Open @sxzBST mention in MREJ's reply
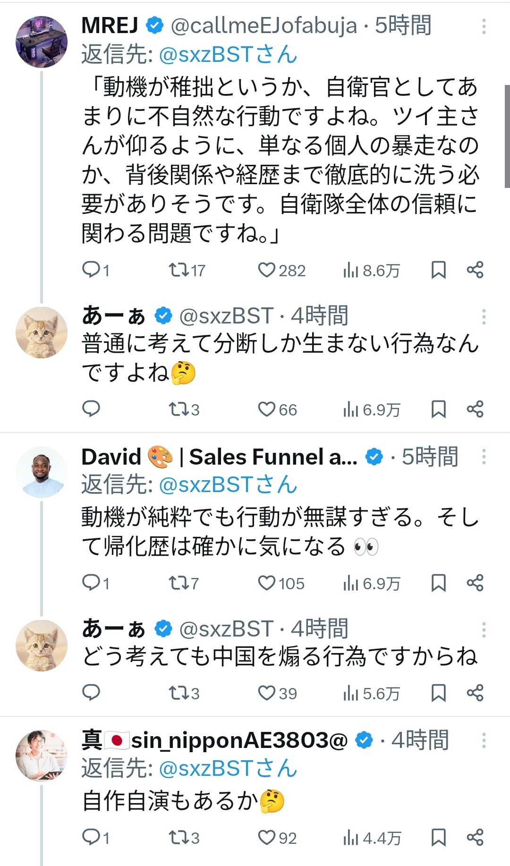510x866 pixels. [x=228, y=55]
